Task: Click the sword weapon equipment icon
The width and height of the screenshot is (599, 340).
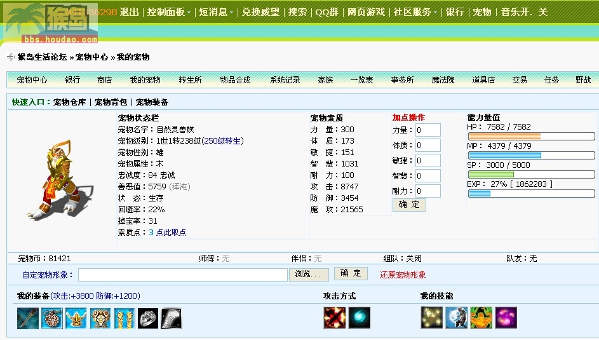Action: [28, 318]
